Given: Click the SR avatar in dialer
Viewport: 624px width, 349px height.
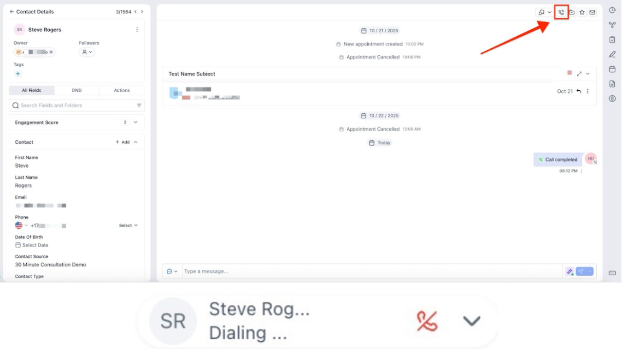Looking at the screenshot, I should tap(173, 321).
